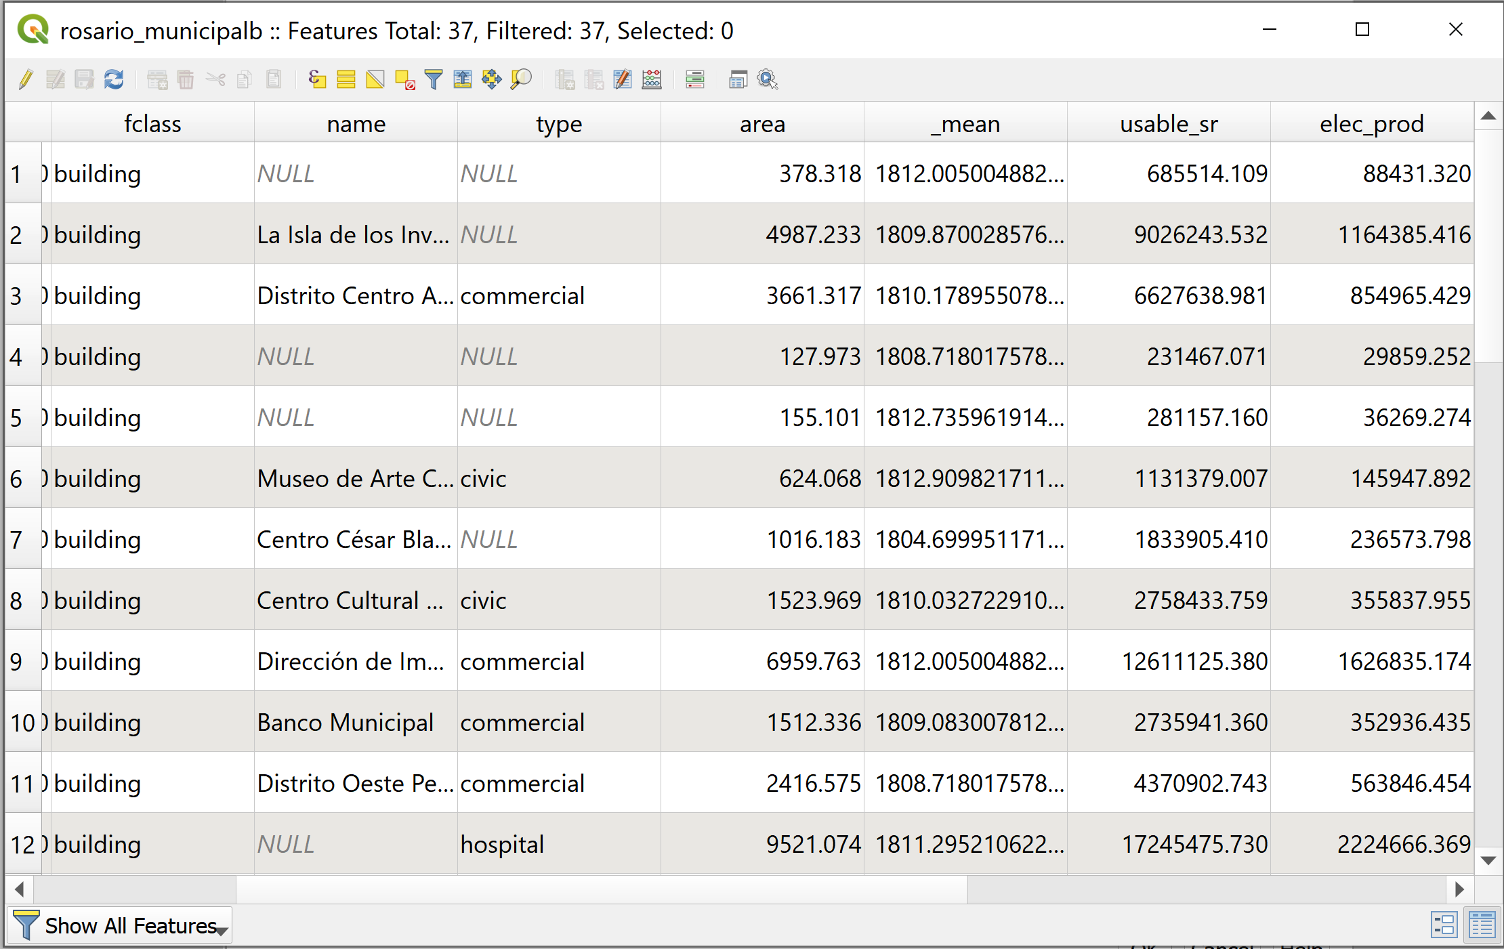Click the 'civic' type cell in row 8

(559, 600)
